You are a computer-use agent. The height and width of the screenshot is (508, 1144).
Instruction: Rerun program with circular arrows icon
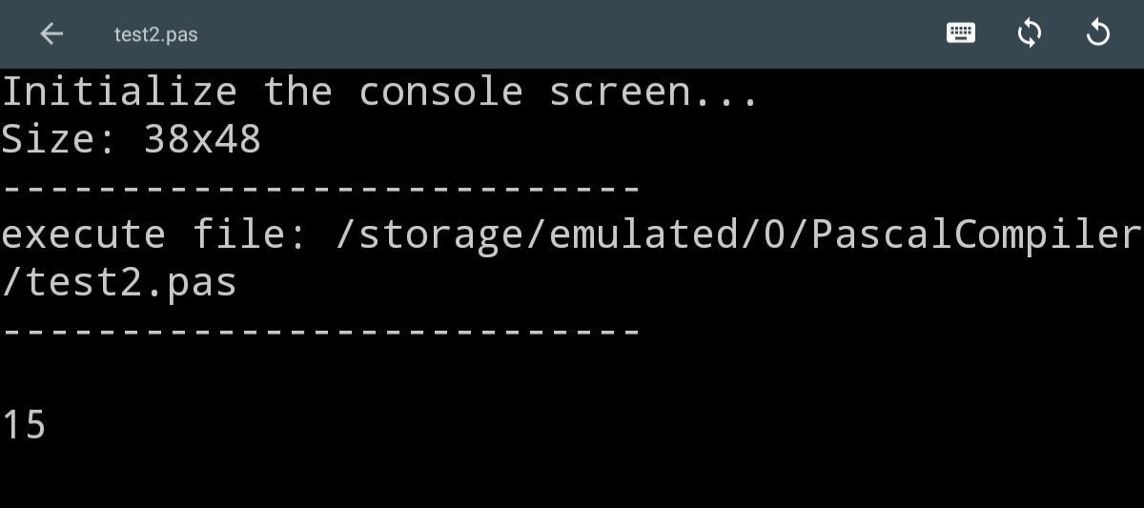[1029, 33]
